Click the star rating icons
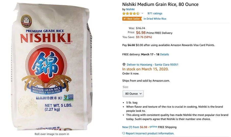 [131, 13]
